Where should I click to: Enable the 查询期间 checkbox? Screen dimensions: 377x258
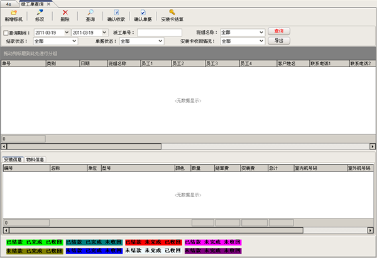coord(6,32)
